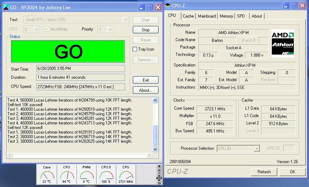Click the Multiplier value x 11.0
This screenshot has height=187, width=309.
[215, 116]
